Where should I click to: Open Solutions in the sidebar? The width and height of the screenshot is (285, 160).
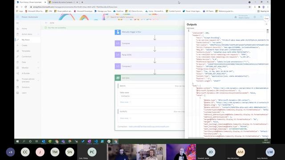[26, 87]
